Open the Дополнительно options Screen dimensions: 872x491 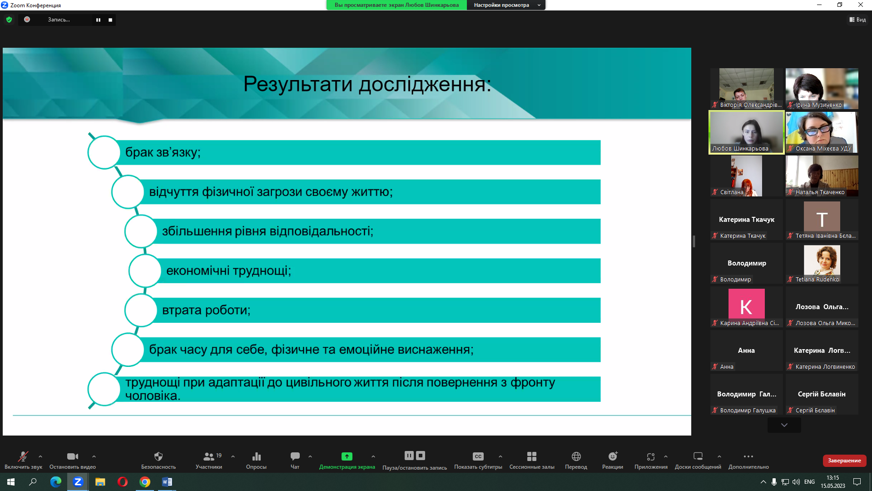[x=748, y=459]
